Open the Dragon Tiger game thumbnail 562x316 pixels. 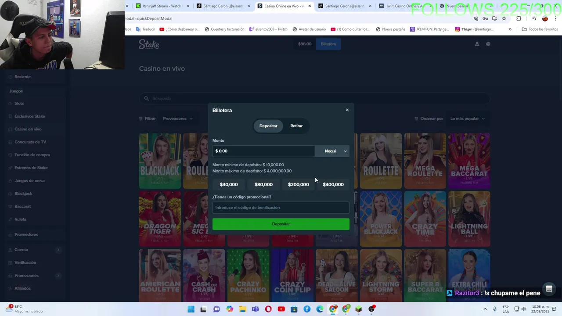pyautogui.click(x=160, y=219)
